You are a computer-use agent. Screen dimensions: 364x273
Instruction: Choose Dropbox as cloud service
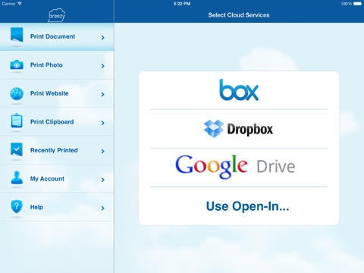pos(239,129)
